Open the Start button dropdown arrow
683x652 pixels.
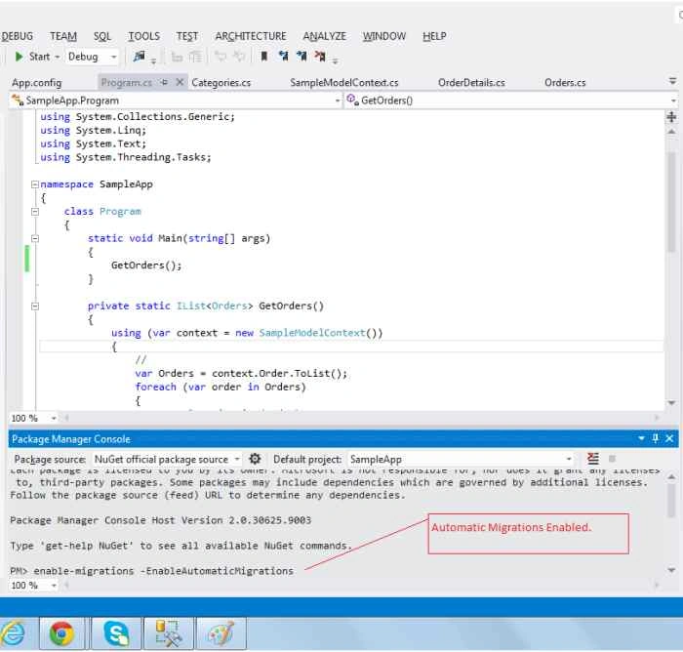[57, 57]
